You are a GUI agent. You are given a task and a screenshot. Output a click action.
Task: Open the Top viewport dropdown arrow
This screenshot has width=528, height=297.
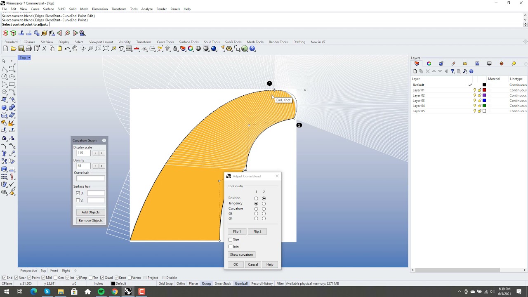click(29, 58)
